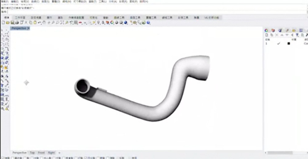Image resolution: width=308 pixels, height=159 pixels.
Task: Toggle the 投影 osnap checkbox
Action: (x=118, y=158)
